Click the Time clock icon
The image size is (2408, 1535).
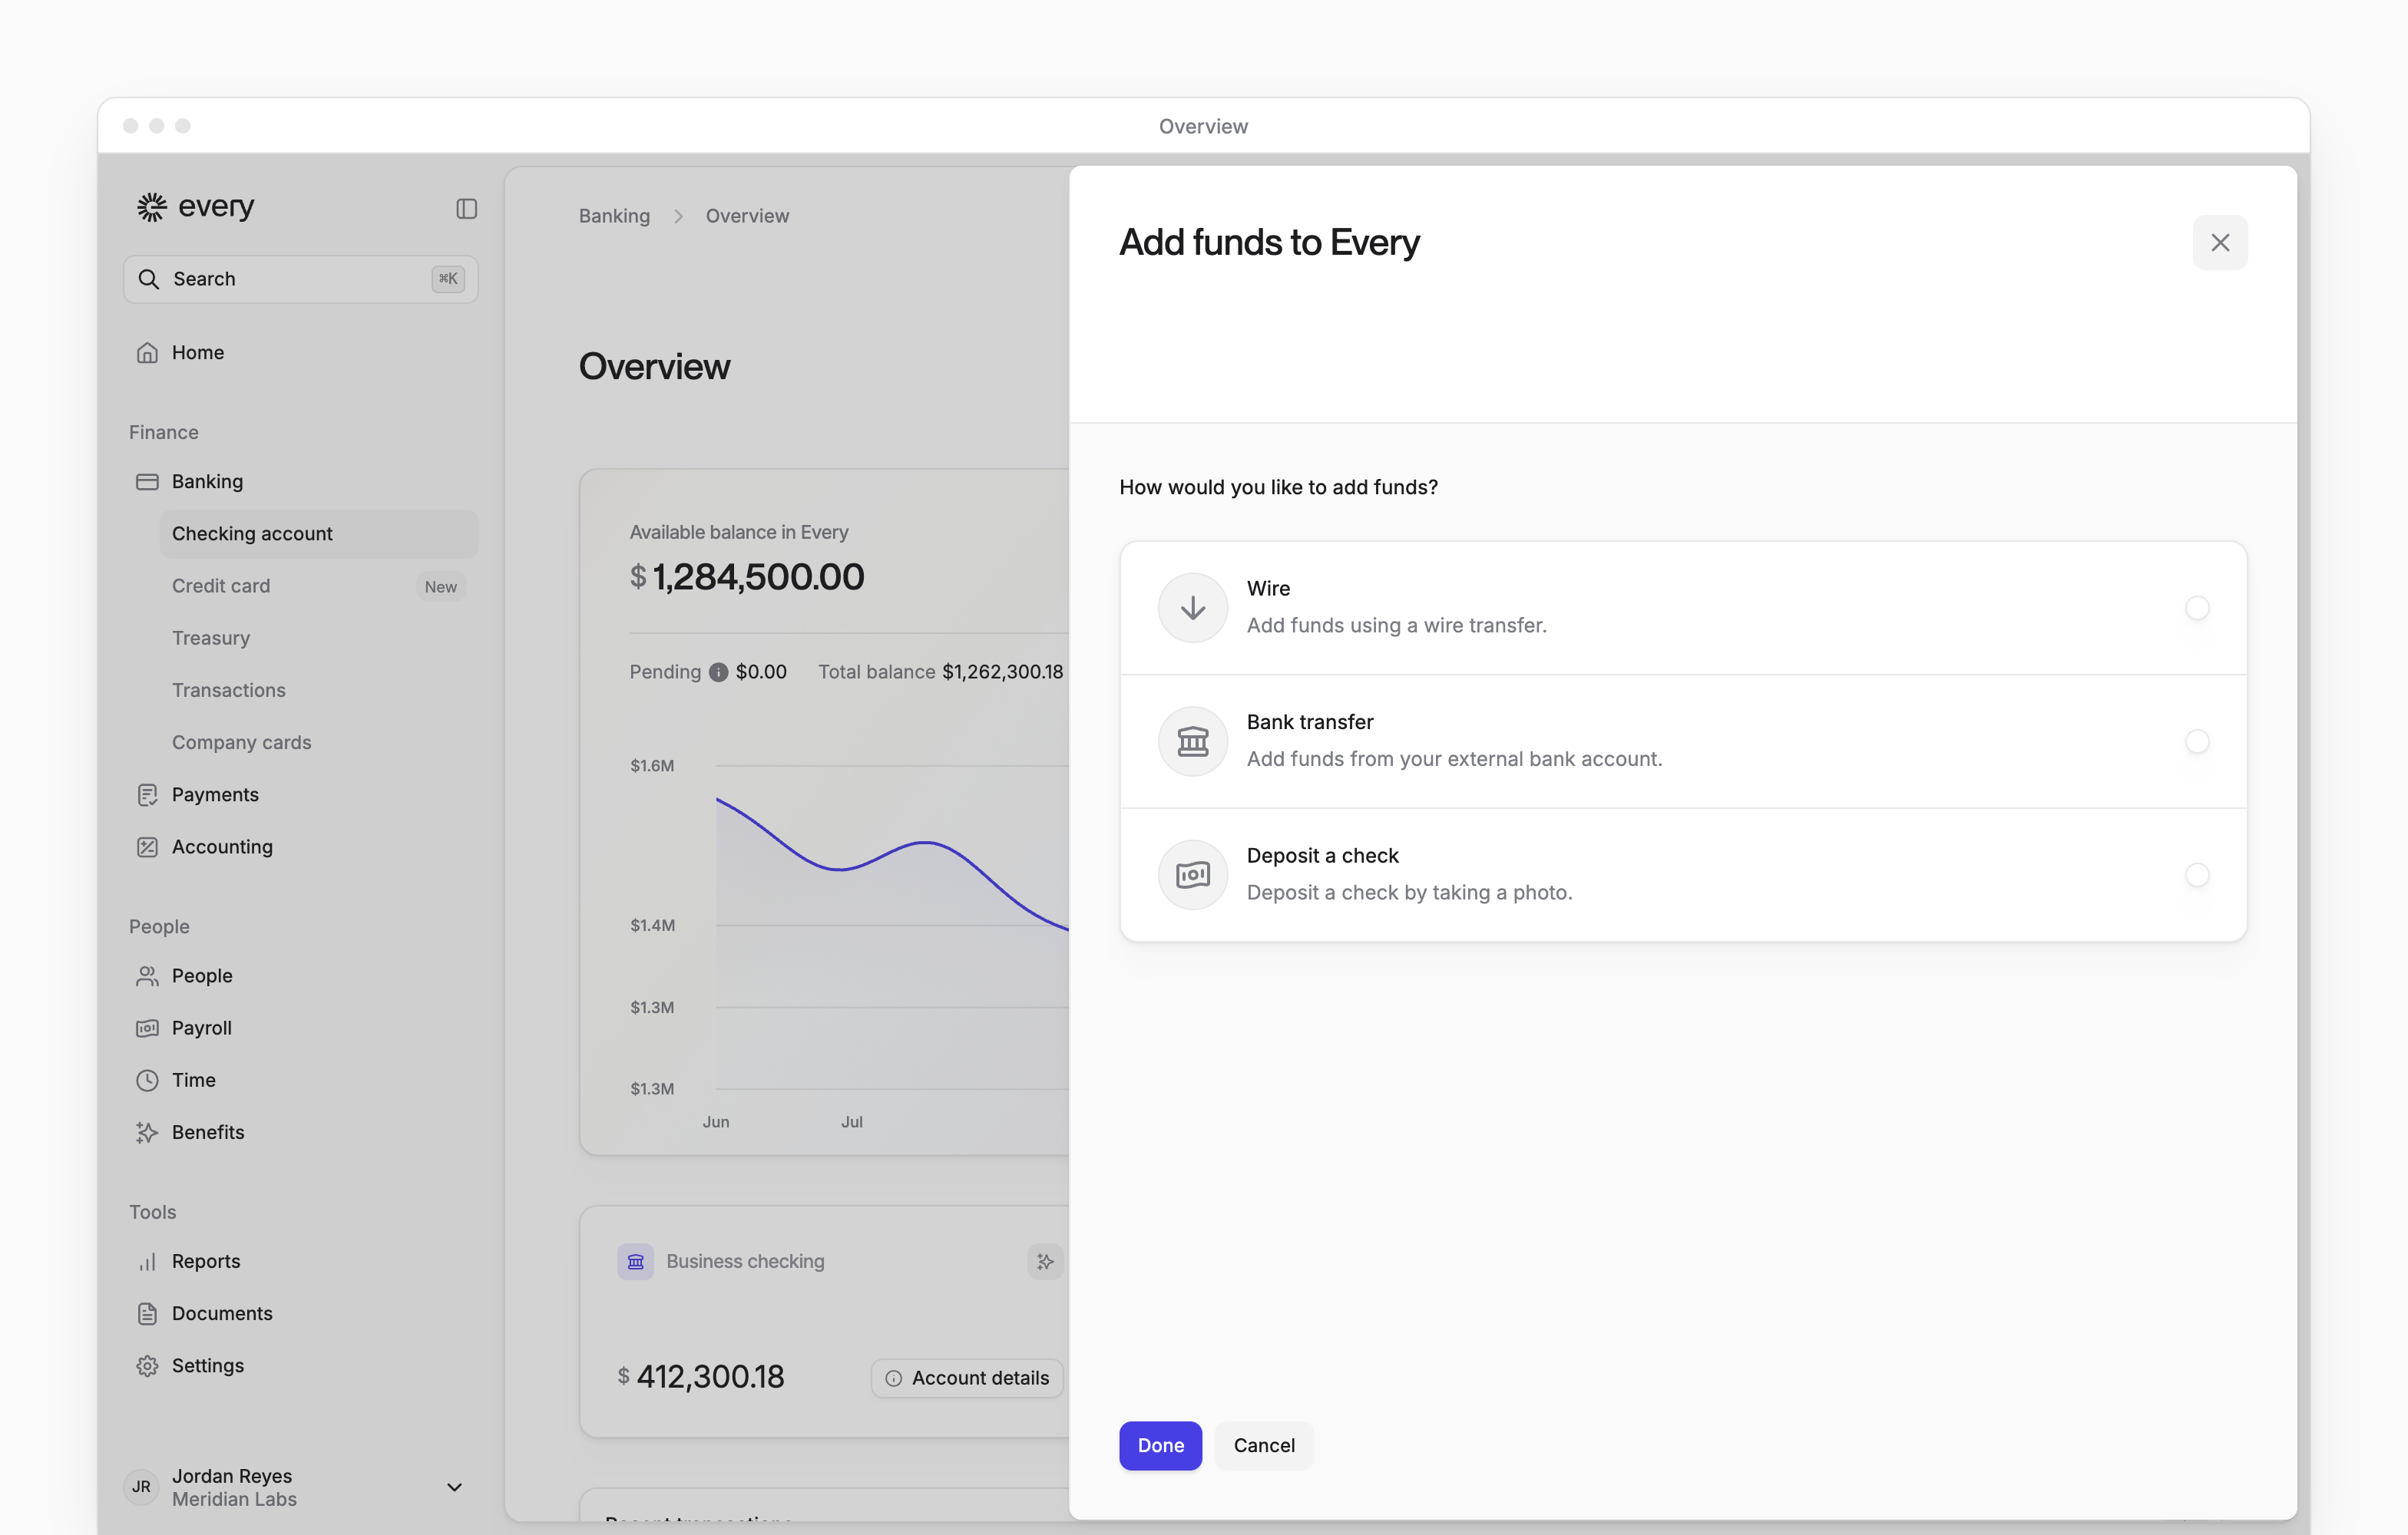point(147,1081)
